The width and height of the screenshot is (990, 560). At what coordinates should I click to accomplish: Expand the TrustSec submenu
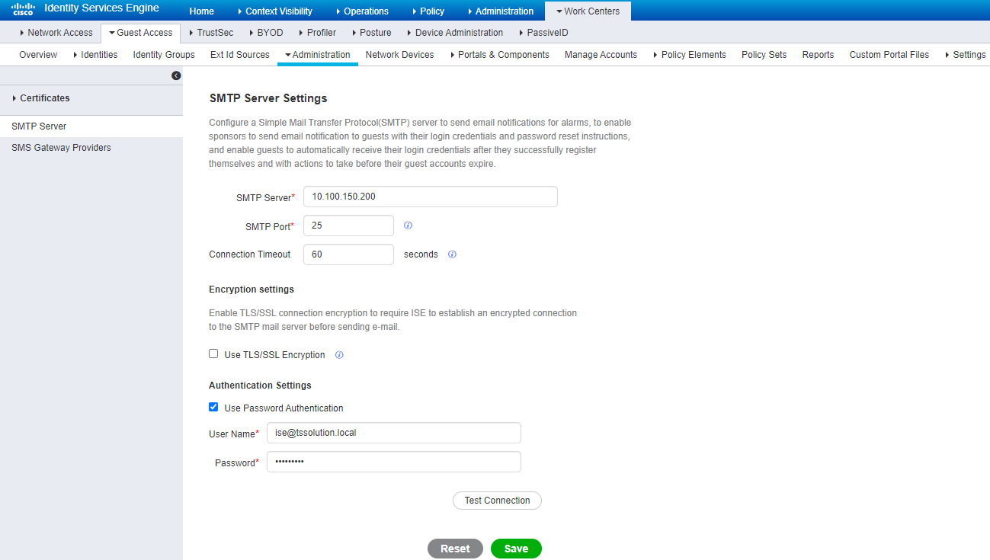(210, 33)
